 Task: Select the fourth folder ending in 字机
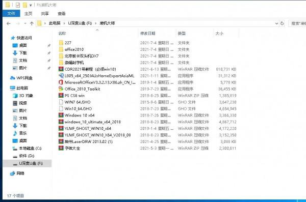click(x=61, y=63)
